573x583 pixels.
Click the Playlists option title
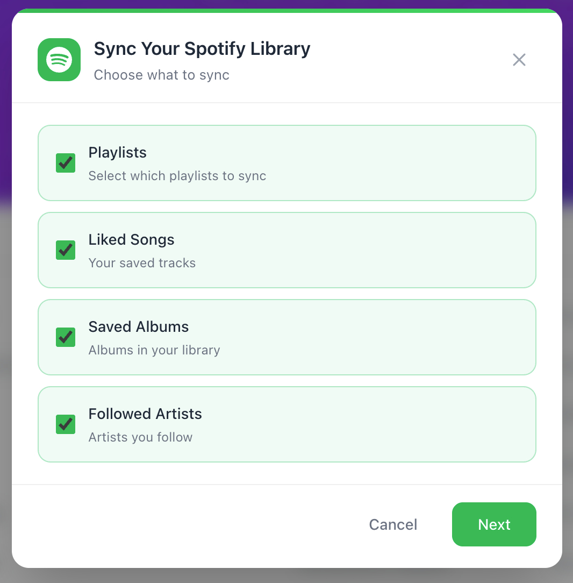[x=118, y=153]
